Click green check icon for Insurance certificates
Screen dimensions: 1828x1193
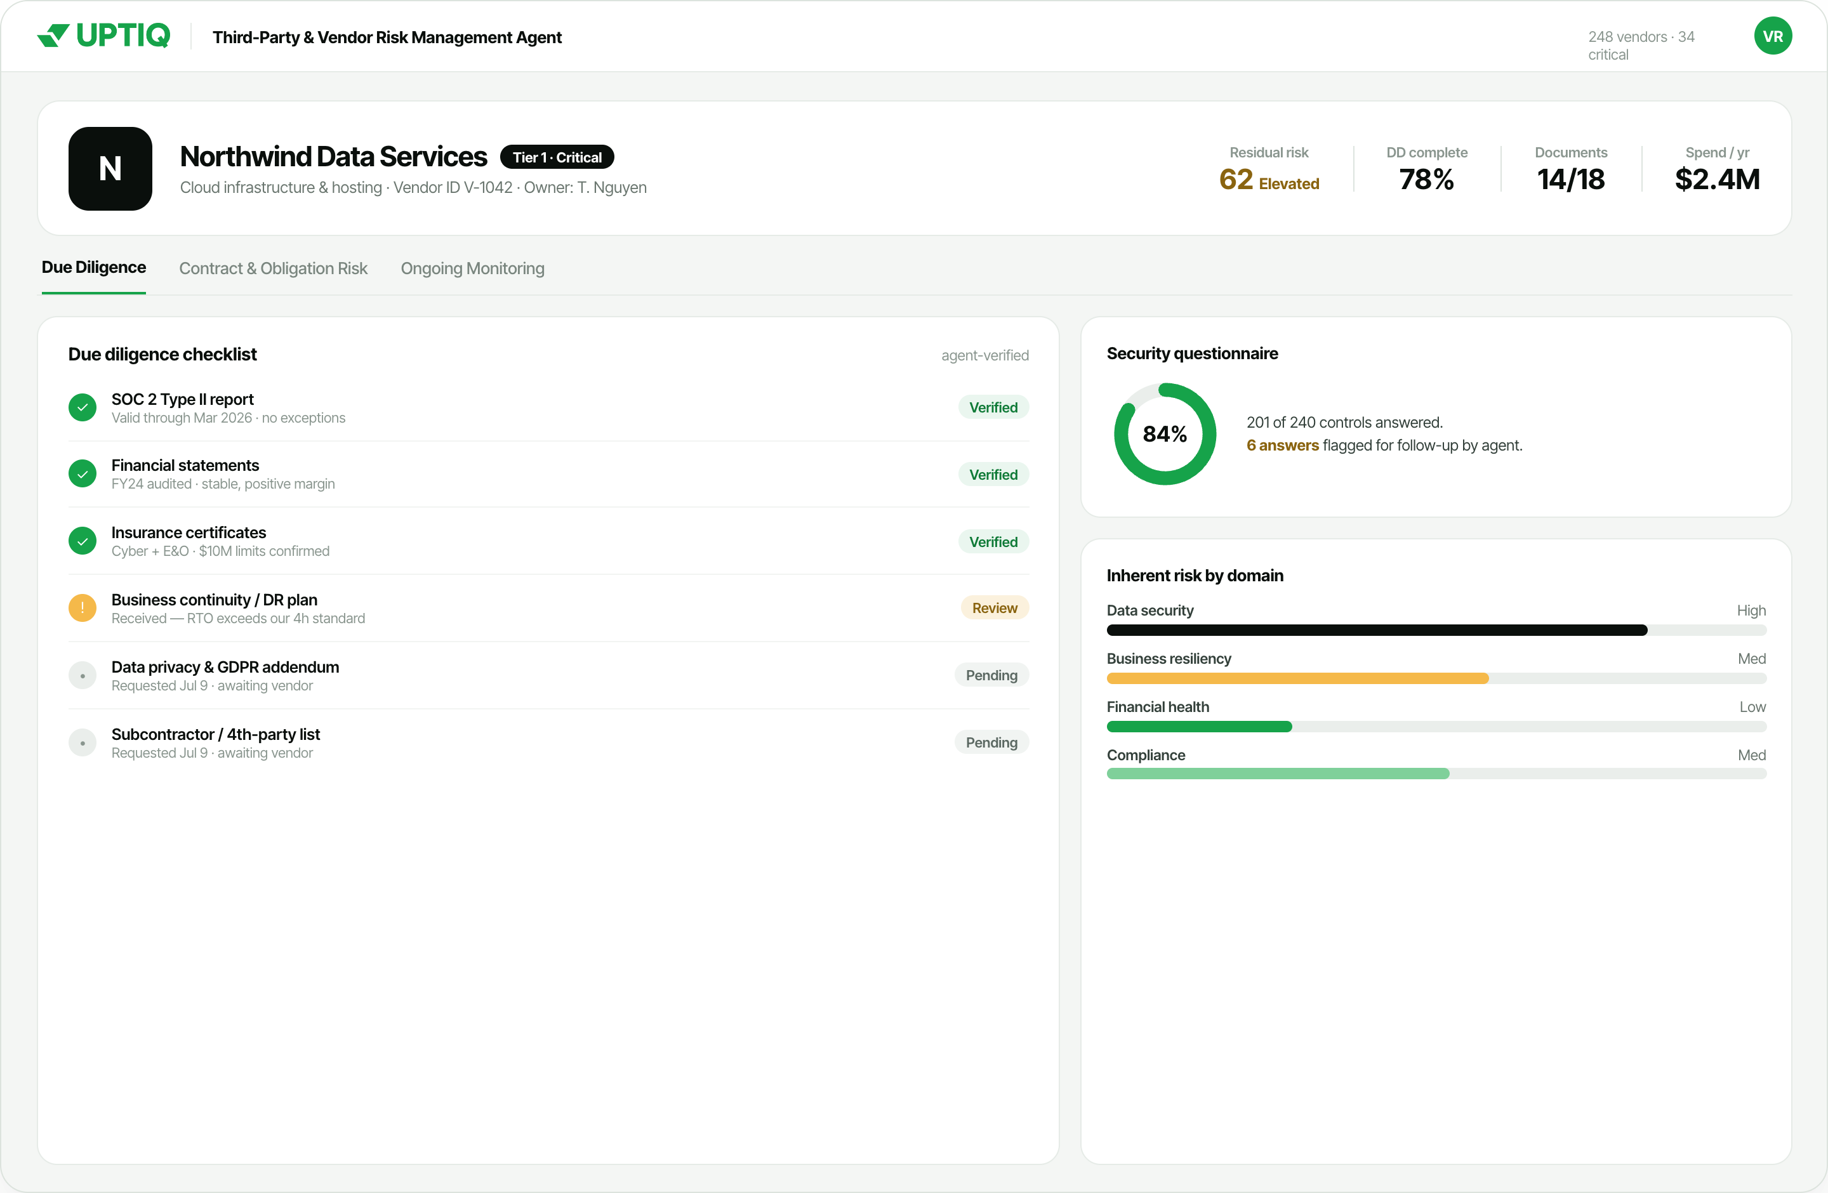pos(82,541)
